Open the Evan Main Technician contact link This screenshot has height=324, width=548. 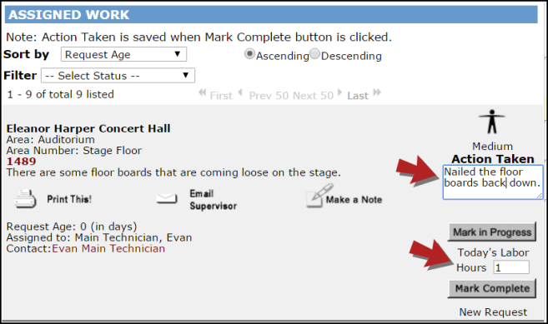click(108, 248)
